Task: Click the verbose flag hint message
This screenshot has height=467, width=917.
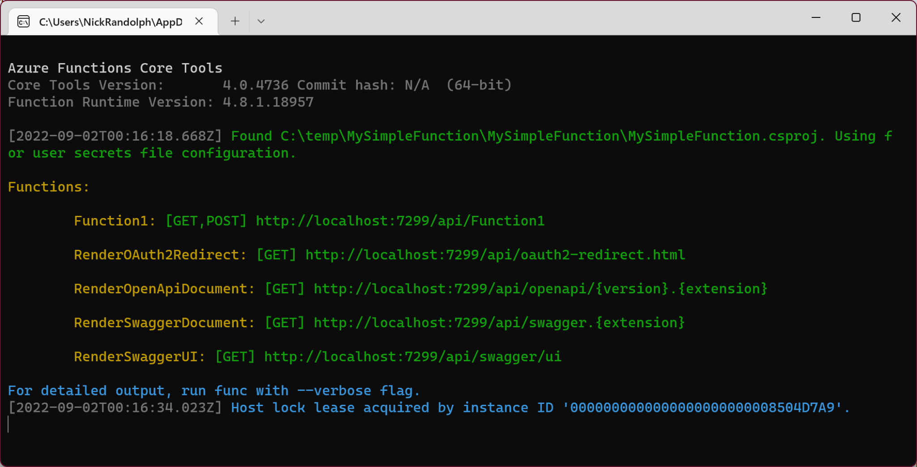Action: pyautogui.click(x=213, y=390)
